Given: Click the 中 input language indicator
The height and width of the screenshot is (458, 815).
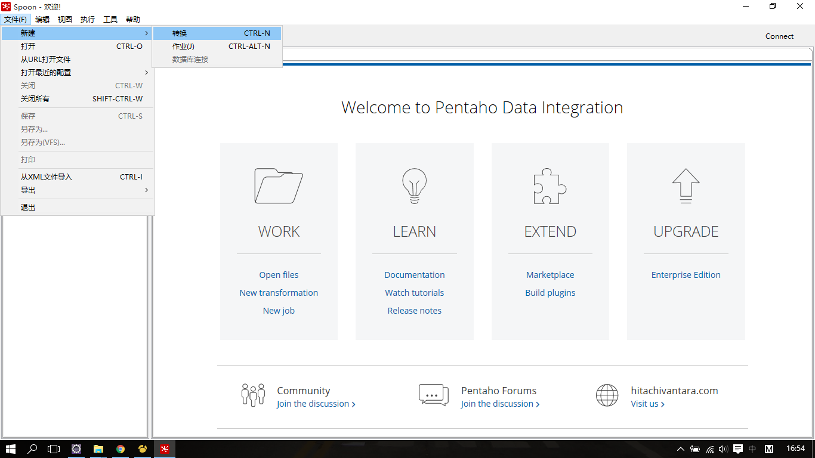Looking at the screenshot, I should click(752, 449).
